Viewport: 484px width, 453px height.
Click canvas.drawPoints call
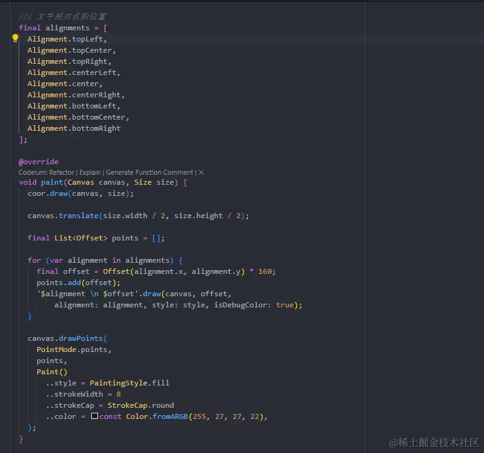[x=67, y=338]
